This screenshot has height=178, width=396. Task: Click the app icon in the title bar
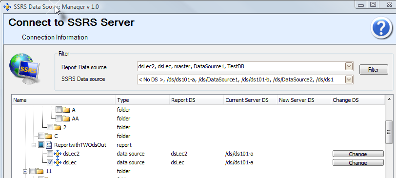(7, 6)
